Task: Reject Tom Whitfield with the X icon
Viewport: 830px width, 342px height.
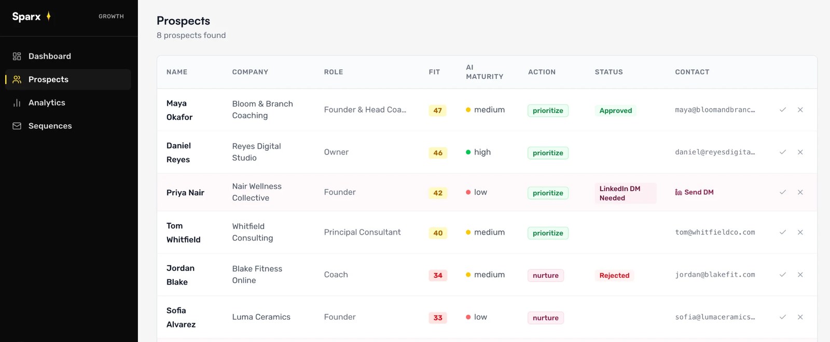Action: click(x=800, y=232)
